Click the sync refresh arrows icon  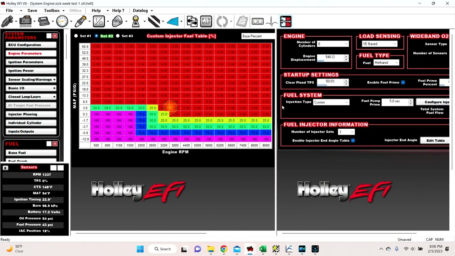(x=222, y=21)
